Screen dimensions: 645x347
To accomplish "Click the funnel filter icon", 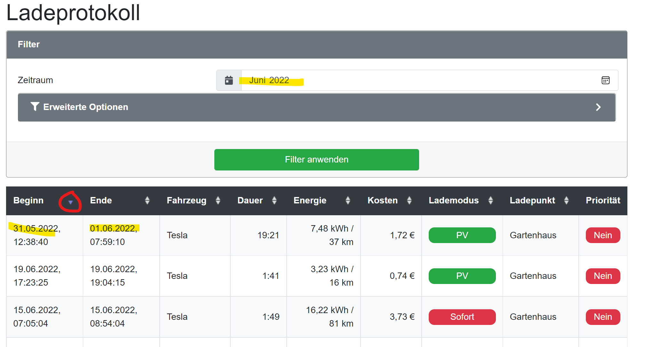I will click(35, 106).
